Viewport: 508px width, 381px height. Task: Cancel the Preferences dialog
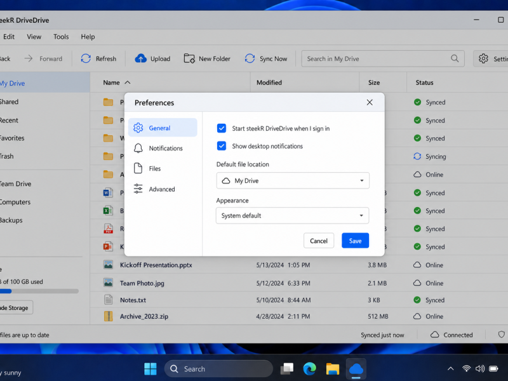pyautogui.click(x=319, y=241)
